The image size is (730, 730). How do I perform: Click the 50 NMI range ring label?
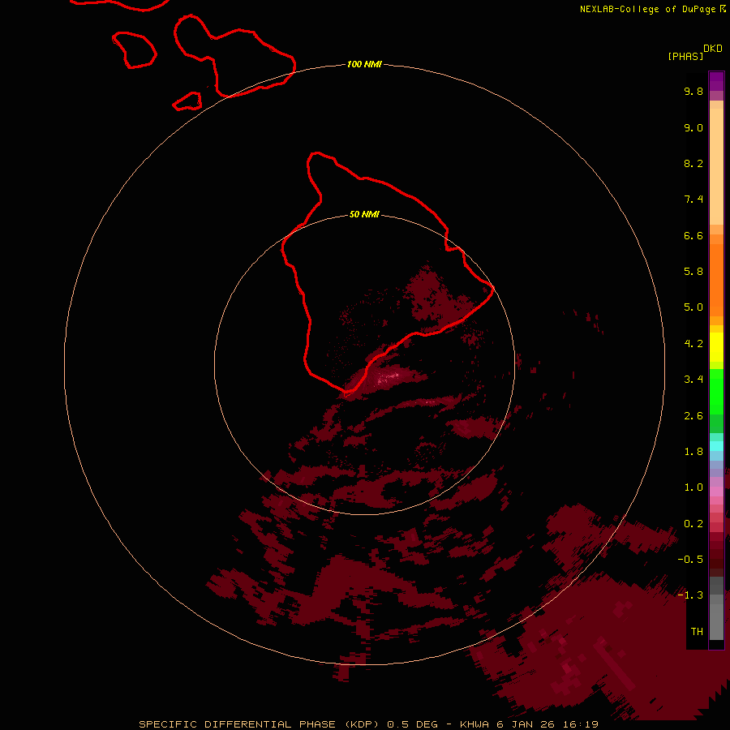[364, 214]
